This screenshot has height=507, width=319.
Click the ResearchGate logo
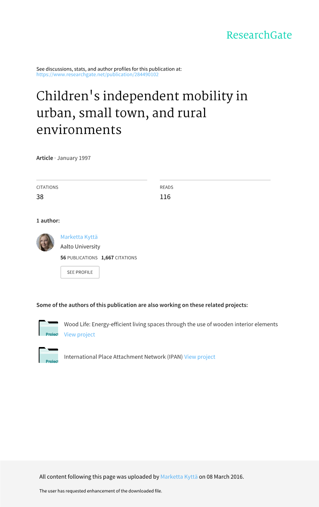pos(259,35)
